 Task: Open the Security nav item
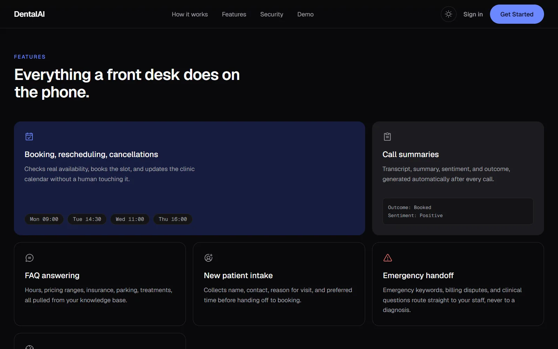(x=272, y=14)
